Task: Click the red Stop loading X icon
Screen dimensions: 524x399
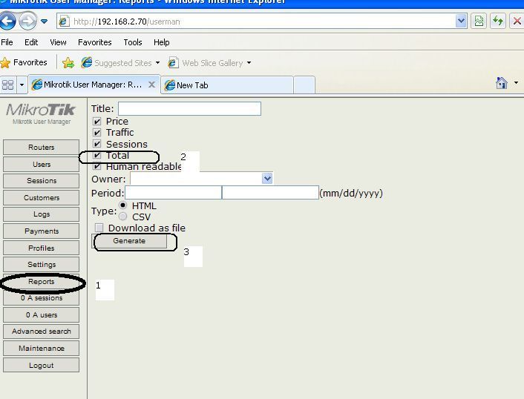Action: [x=517, y=22]
